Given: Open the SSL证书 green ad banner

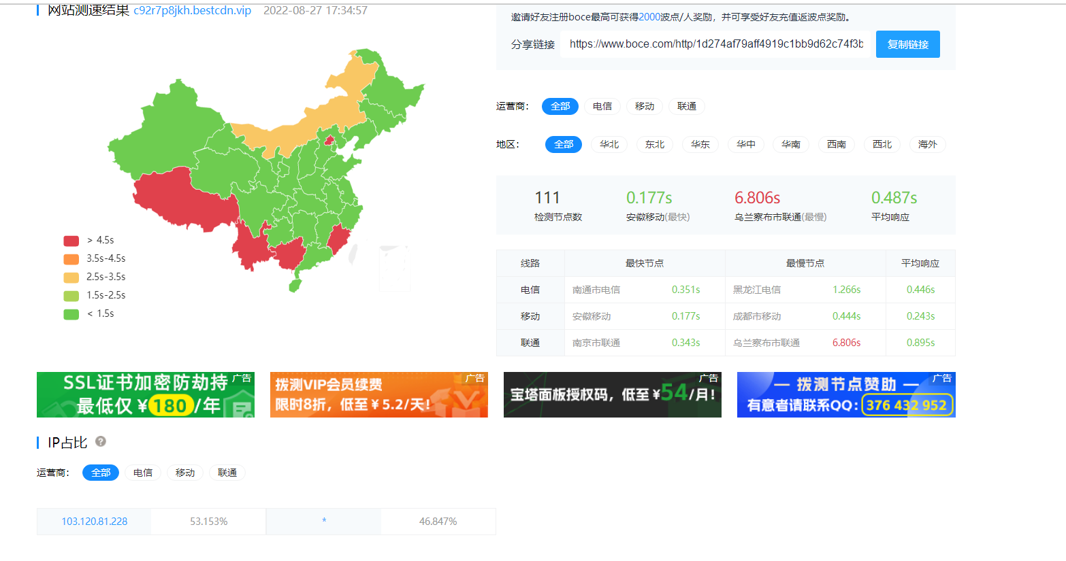Looking at the screenshot, I should 145,394.
